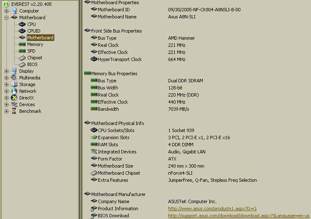This screenshot has height=219, width=311.
Task: Click the Expansion Slots PCI value text
Action: point(199,138)
